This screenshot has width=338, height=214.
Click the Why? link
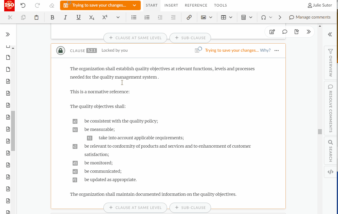(x=265, y=51)
